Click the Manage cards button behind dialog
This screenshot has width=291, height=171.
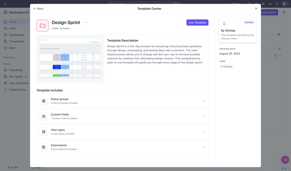pyautogui.click(x=269, y=12)
